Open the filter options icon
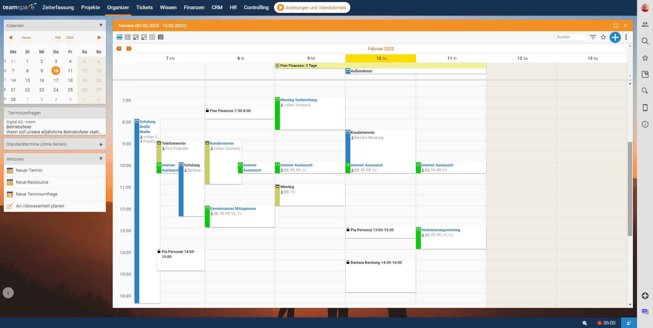The width and height of the screenshot is (653, 328). (x=593, y=37)
